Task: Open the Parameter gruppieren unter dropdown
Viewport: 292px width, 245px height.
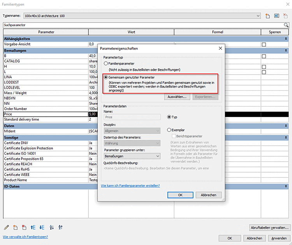Action: click(x=132, y=156)
